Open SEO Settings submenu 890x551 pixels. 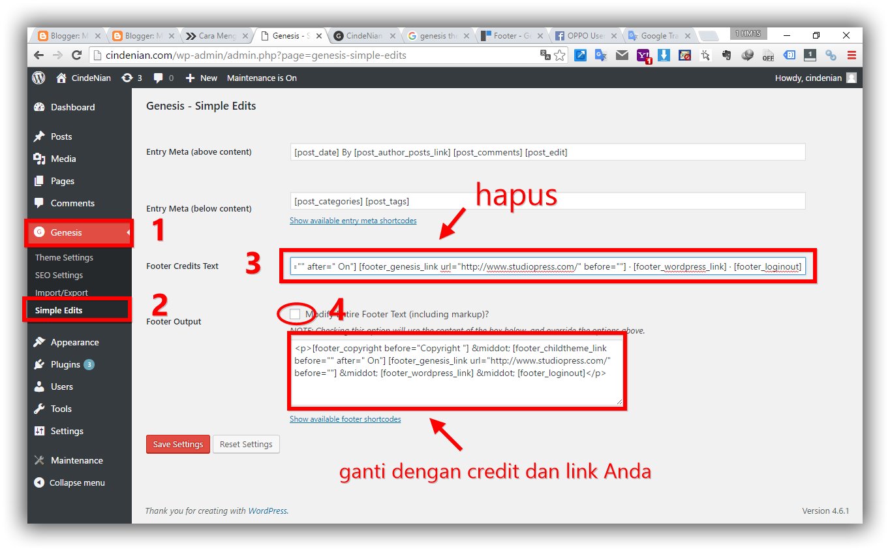(x=59, y=275)
